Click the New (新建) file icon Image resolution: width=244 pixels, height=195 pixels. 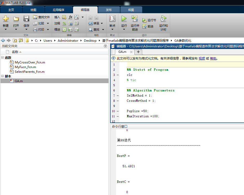point(6,19)
